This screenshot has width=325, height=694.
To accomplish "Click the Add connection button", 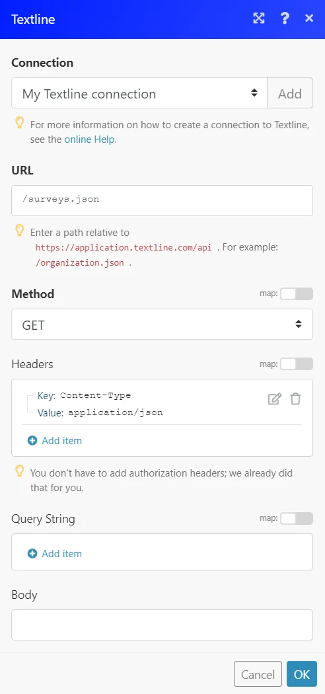I will click(290, 93).
